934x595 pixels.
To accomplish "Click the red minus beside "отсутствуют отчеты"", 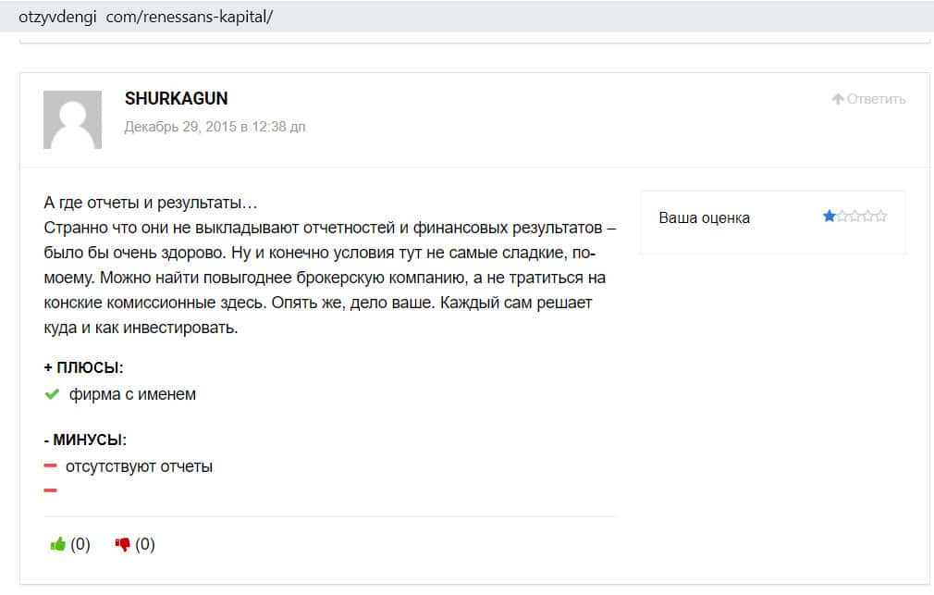I will tap(51, 466).
